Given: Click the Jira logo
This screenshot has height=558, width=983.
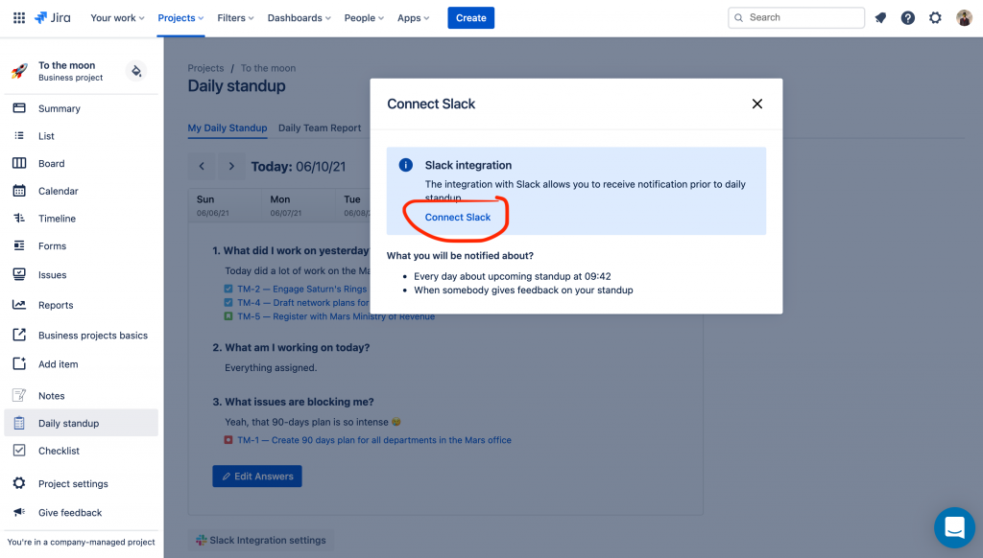Looking at the screenshot, I should [53, 17].
